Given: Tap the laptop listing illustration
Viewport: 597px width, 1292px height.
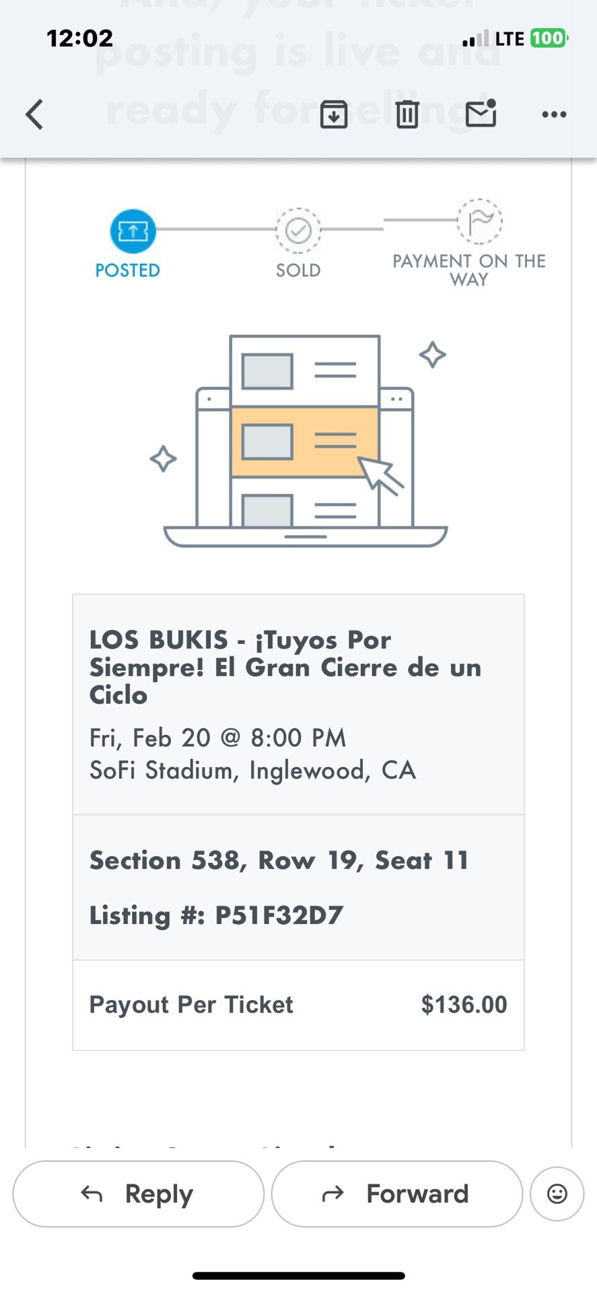Looking at the screenshot, I should tap(305, 441).
